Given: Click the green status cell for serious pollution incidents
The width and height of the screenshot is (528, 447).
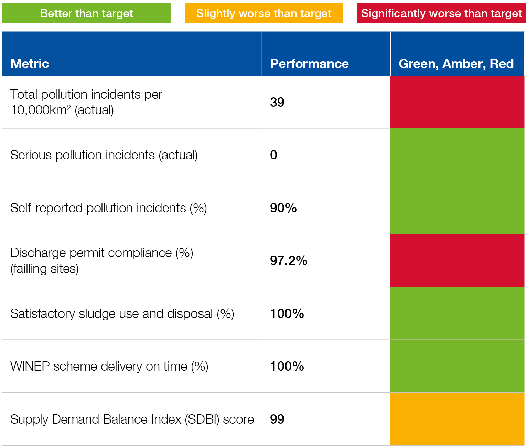Looking at the screenshot, I should pyautogui.click(x=457, y=155).
